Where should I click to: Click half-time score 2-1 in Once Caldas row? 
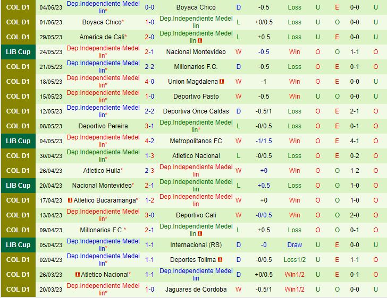(x=355, y=111)
